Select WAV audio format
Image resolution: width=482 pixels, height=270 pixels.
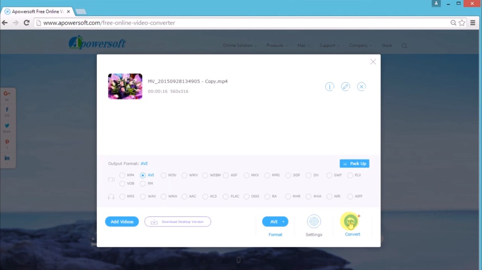point(143,196)
